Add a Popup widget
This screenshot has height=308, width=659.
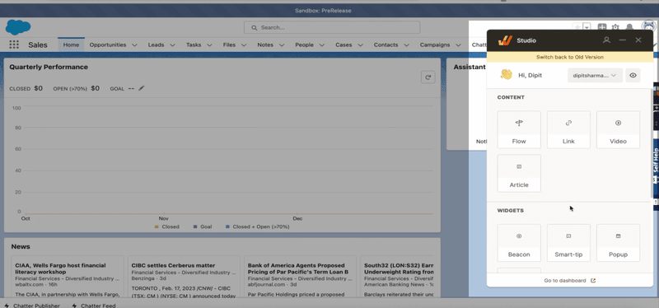pyautogui.click(x=619, y=242)
